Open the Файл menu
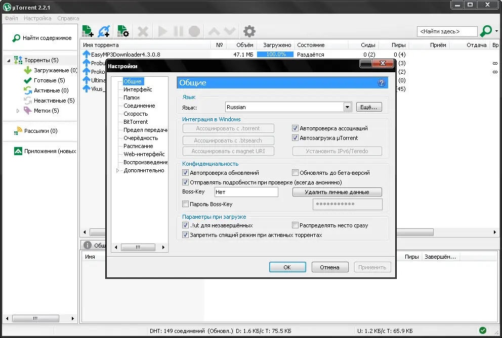 click(x=11, y=18)
